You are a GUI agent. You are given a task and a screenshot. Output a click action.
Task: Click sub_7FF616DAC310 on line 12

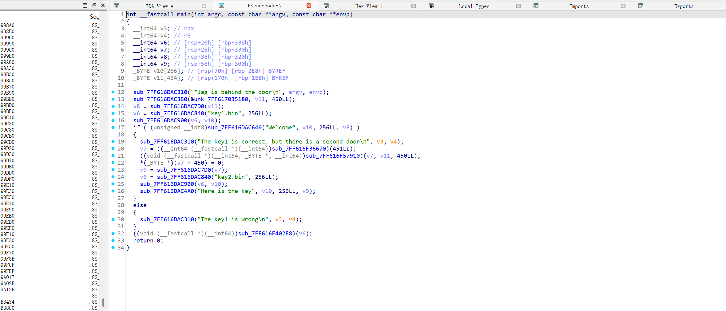point(160,92)
